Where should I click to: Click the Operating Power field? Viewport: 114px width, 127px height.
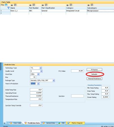36,93
